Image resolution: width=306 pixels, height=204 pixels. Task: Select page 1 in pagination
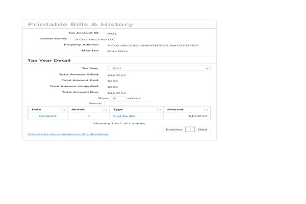coord(190,130)
